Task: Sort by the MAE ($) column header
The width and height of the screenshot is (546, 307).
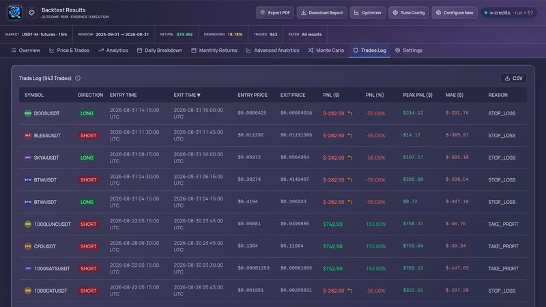Action: (455, 95)
